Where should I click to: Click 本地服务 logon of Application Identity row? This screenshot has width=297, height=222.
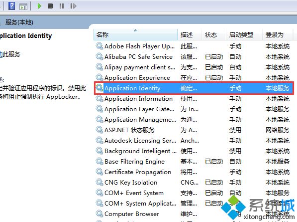click(x=278, y=88)
